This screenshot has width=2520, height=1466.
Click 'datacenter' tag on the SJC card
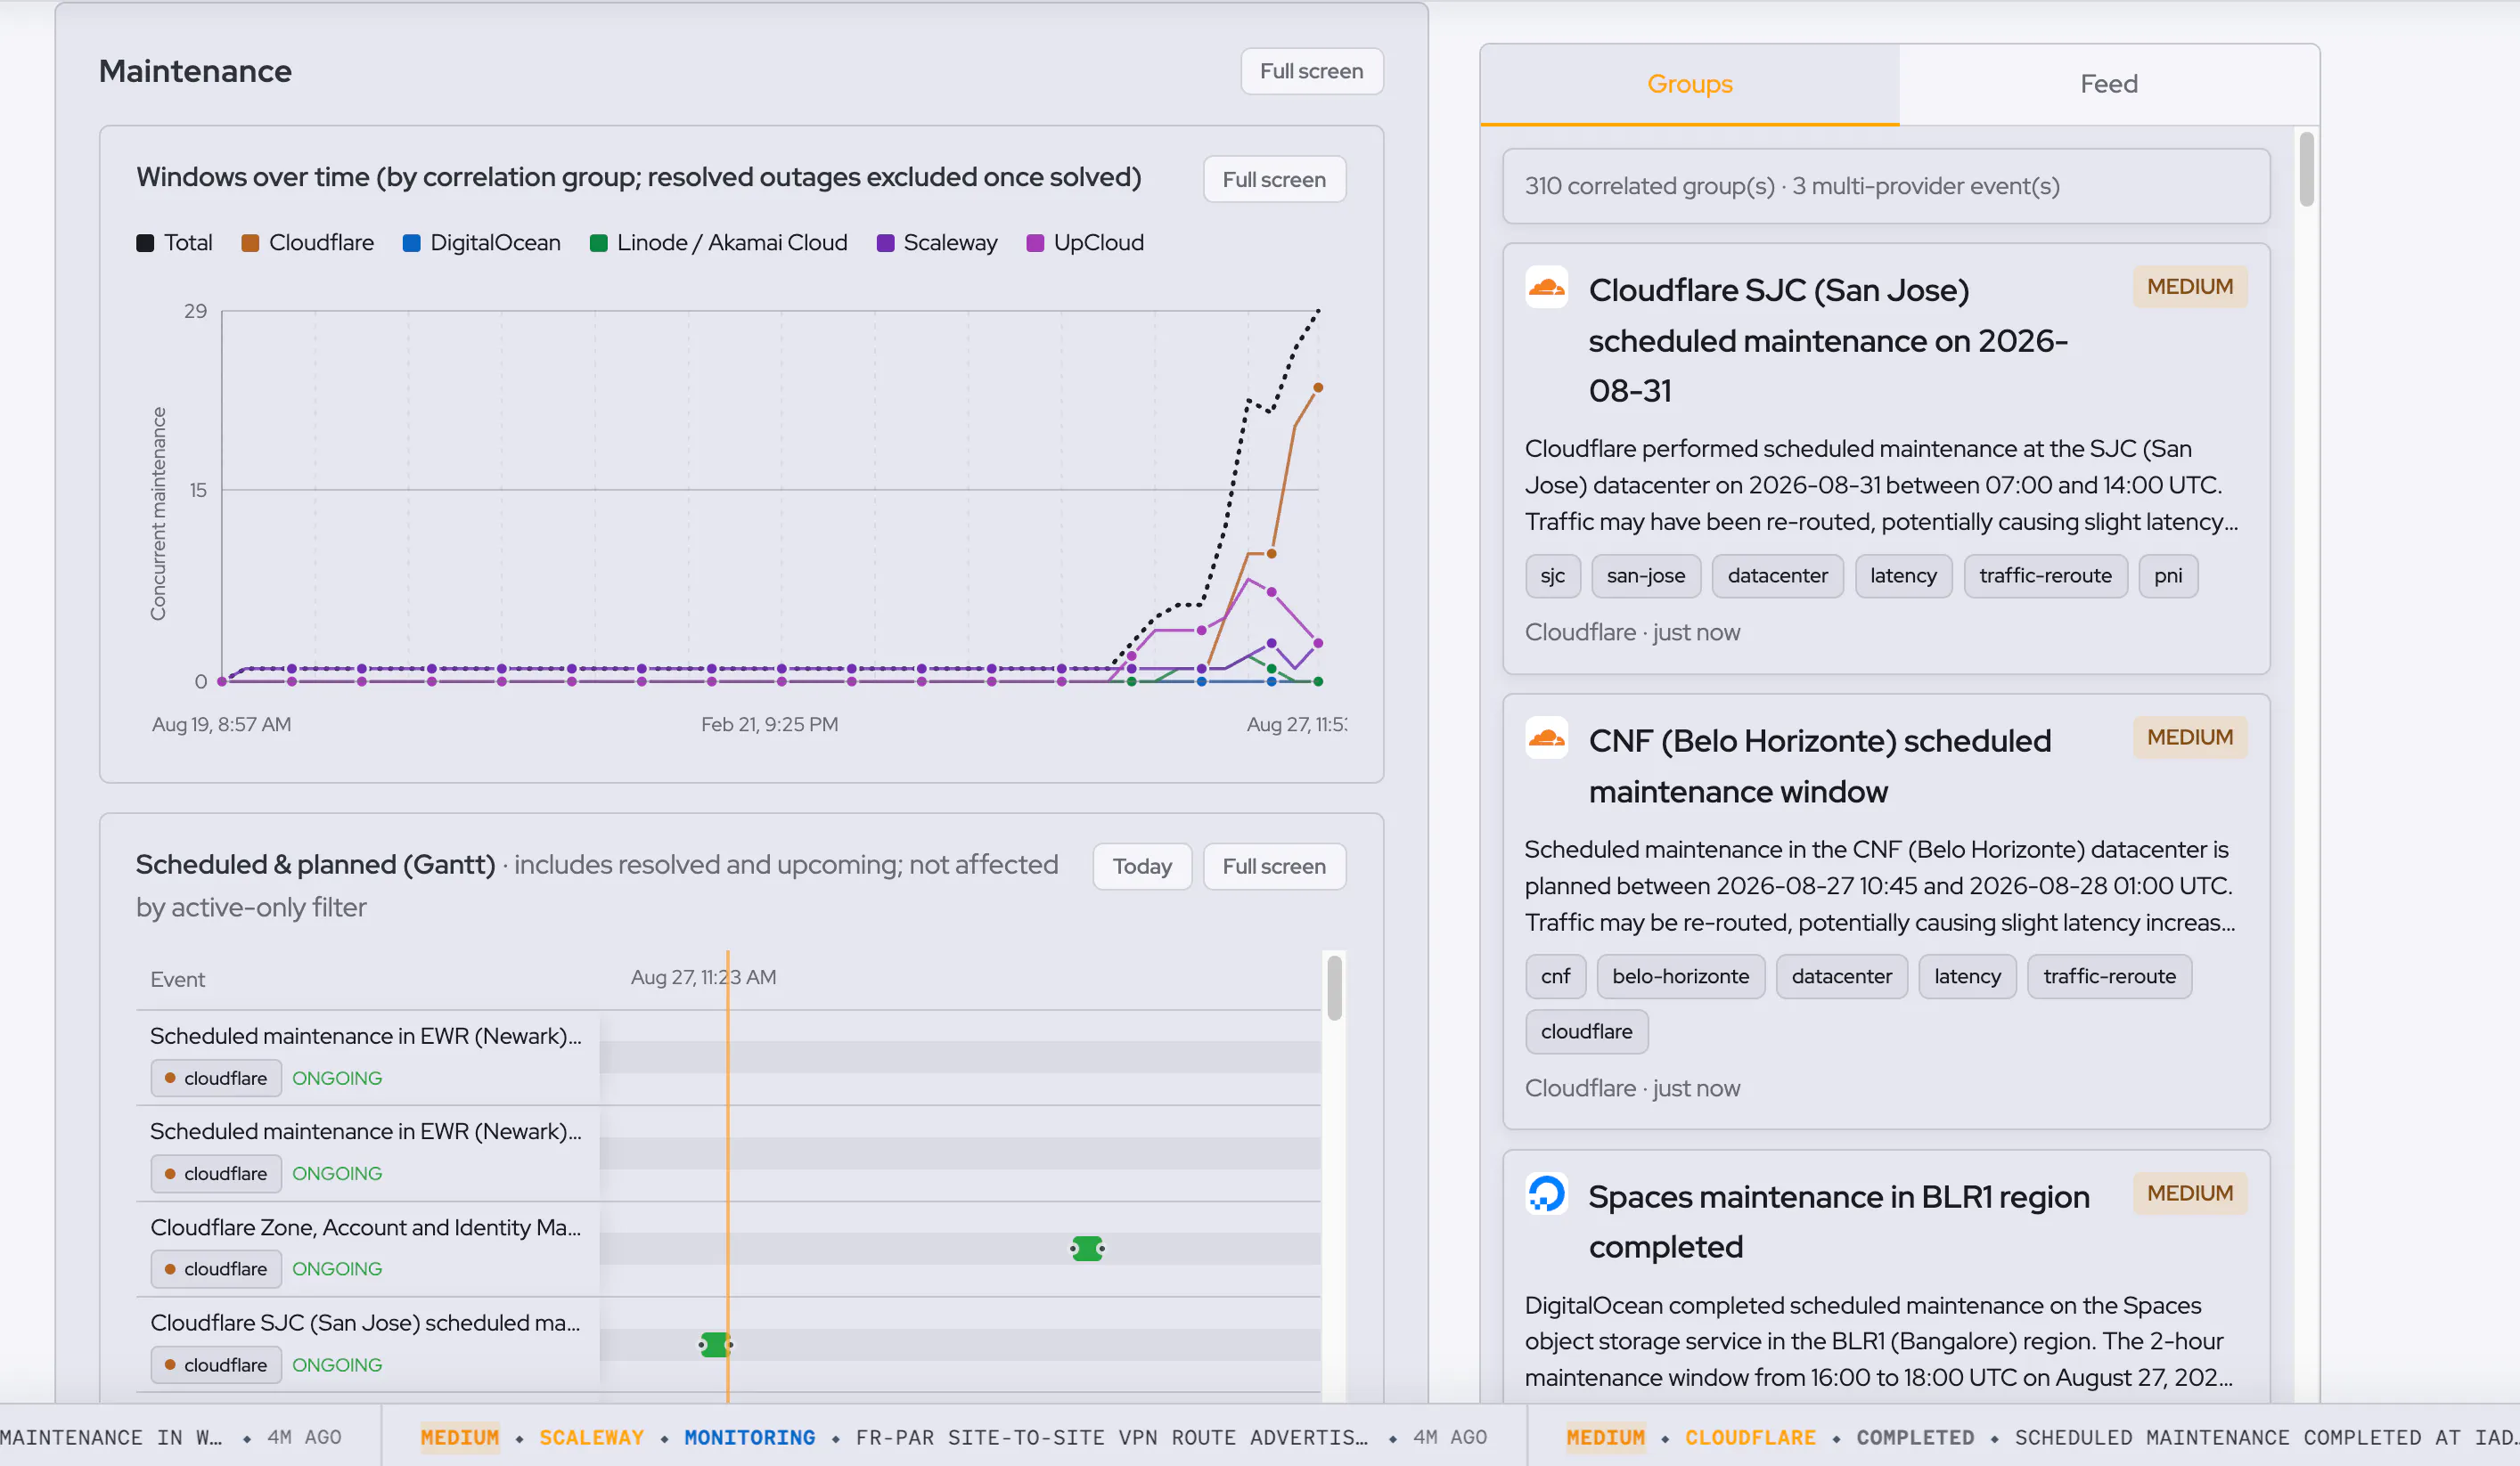(x=1777, y=575)
